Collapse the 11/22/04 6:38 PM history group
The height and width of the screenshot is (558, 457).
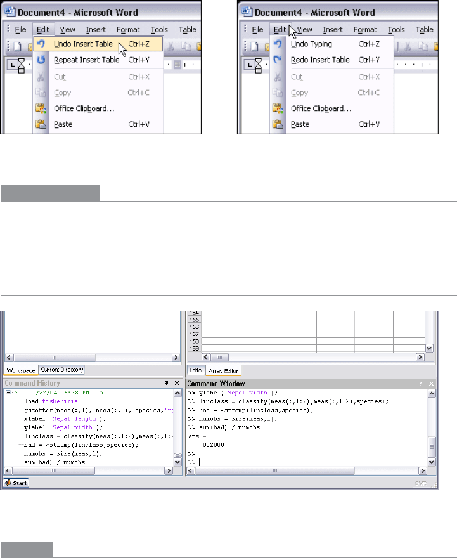pos(8,393)
